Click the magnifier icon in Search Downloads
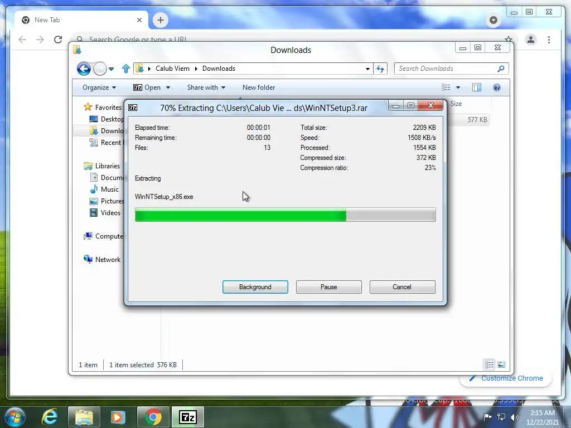The height and width of the screenshot is (428, 571). [501, 69]
